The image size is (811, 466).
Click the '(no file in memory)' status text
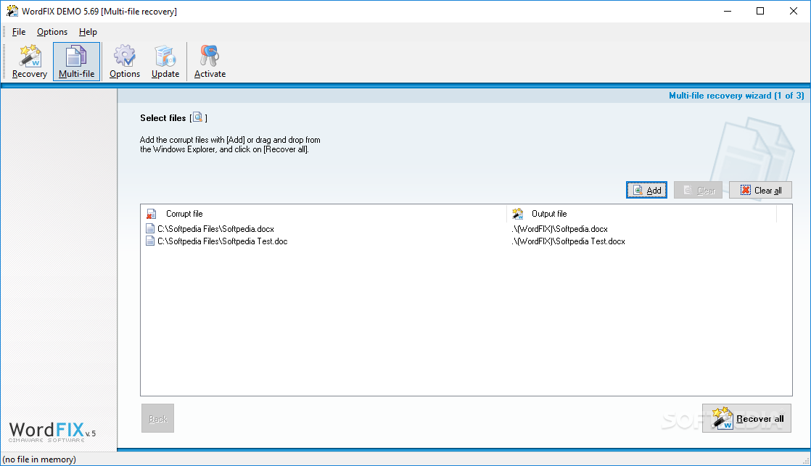click(x=39, y=459)
